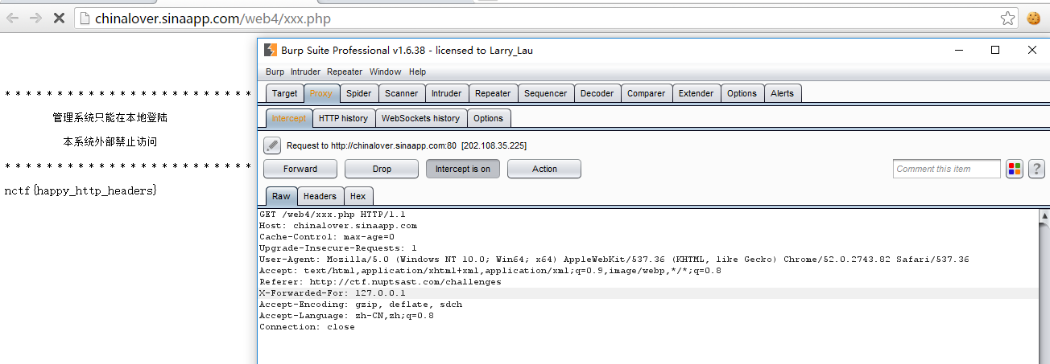Switch to the Sequencer tab
Viewport: 1050px width, 364px height.
click(545, 93)
